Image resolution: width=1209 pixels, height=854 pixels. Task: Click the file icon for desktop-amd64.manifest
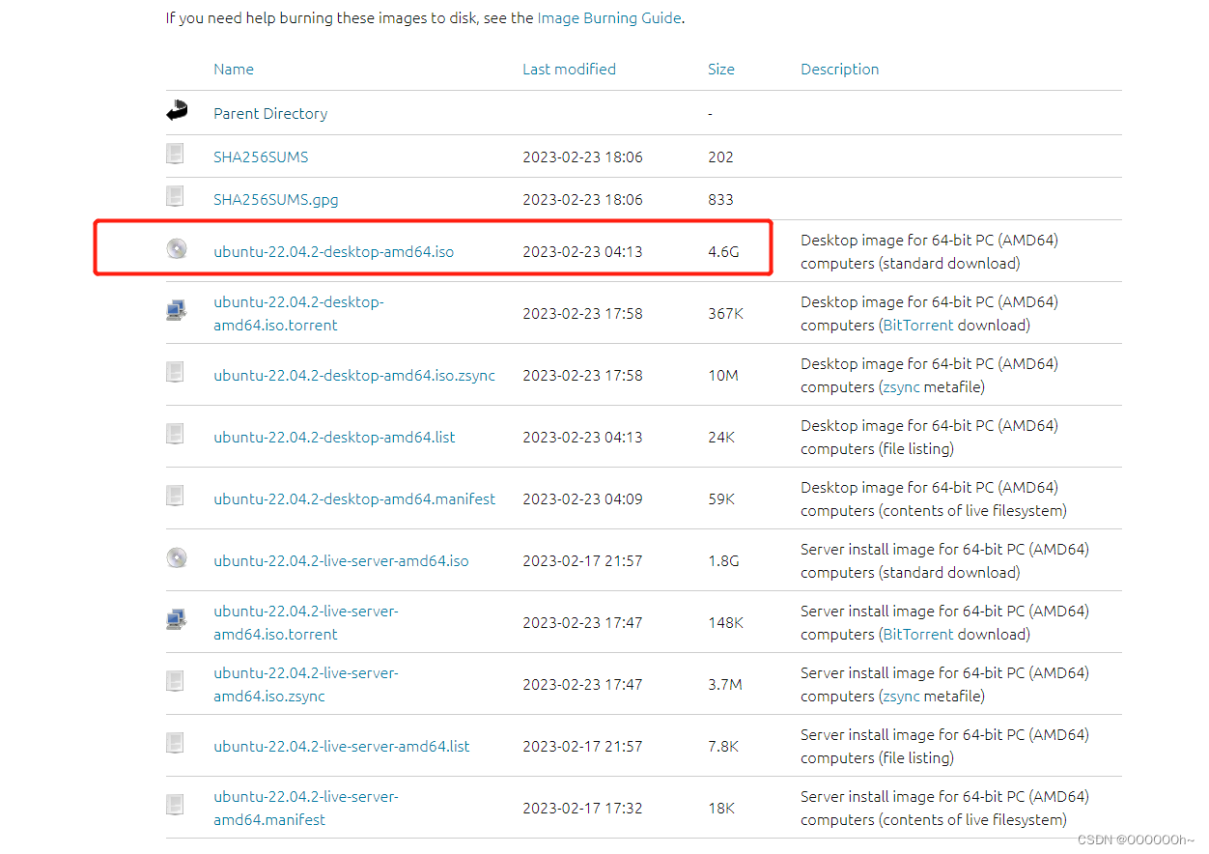click(175, 496)
